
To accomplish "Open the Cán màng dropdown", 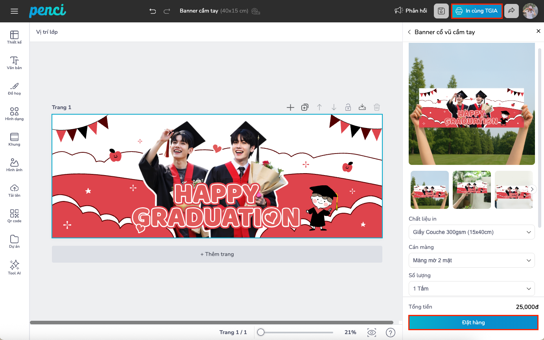I will (471, 260).
